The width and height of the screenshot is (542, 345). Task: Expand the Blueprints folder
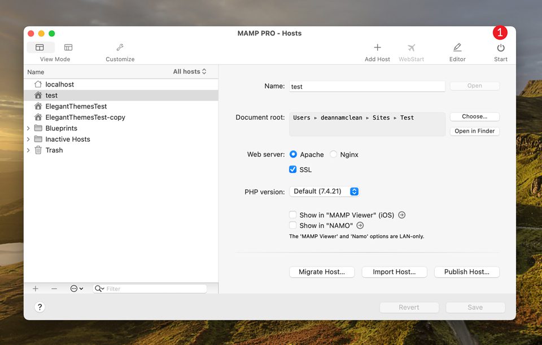coord(28,128)
